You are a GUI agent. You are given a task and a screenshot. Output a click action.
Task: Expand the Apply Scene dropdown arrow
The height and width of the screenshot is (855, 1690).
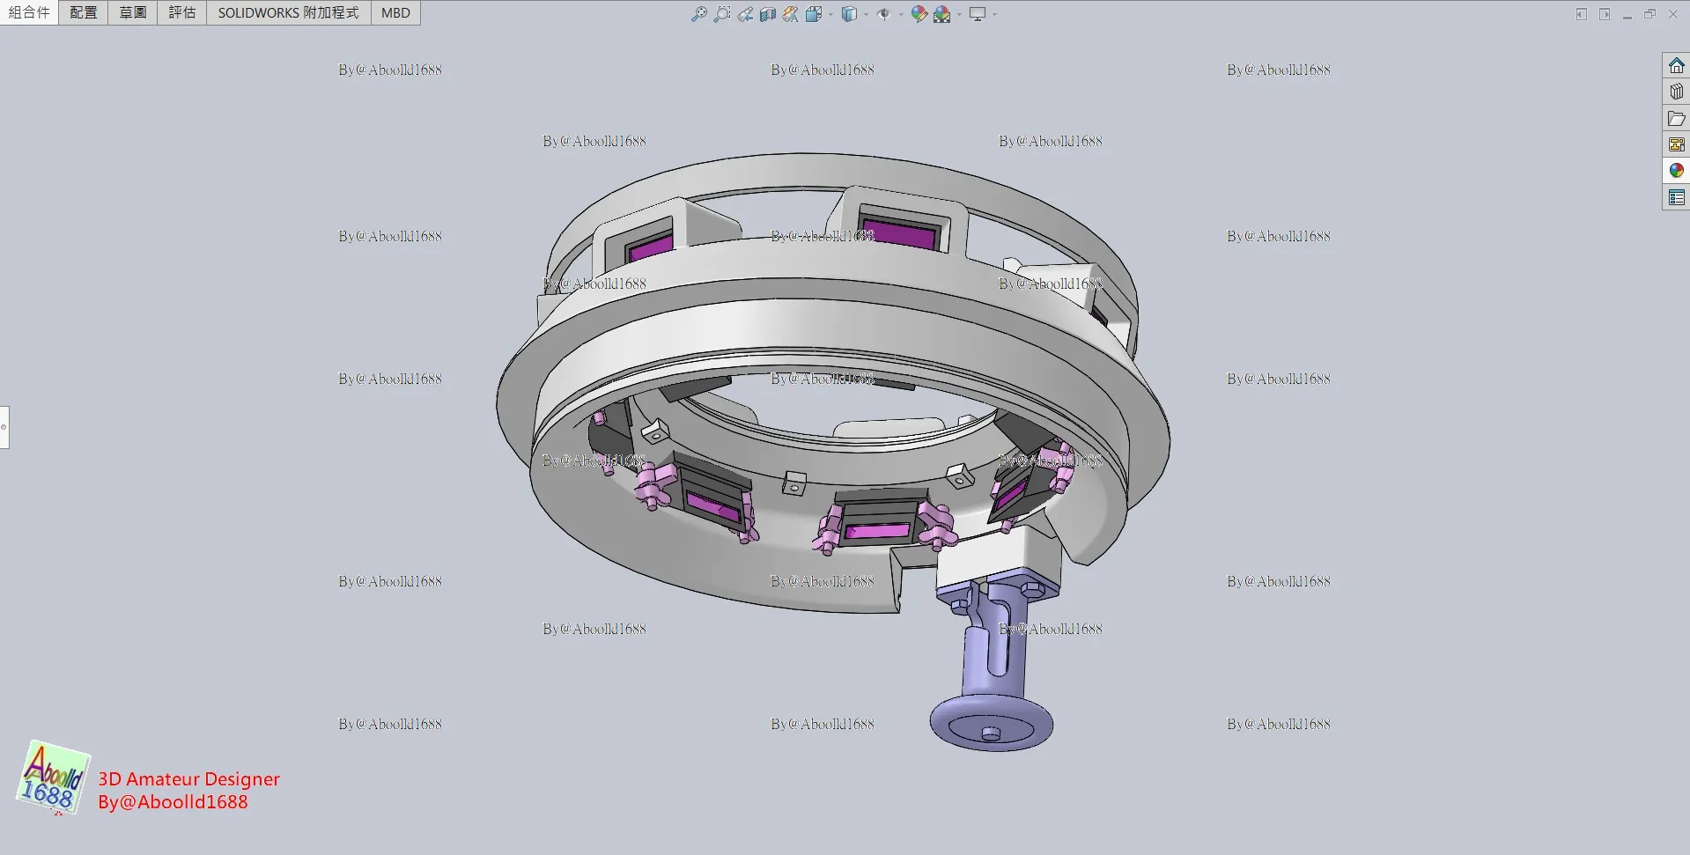click(x=959, y=14)
